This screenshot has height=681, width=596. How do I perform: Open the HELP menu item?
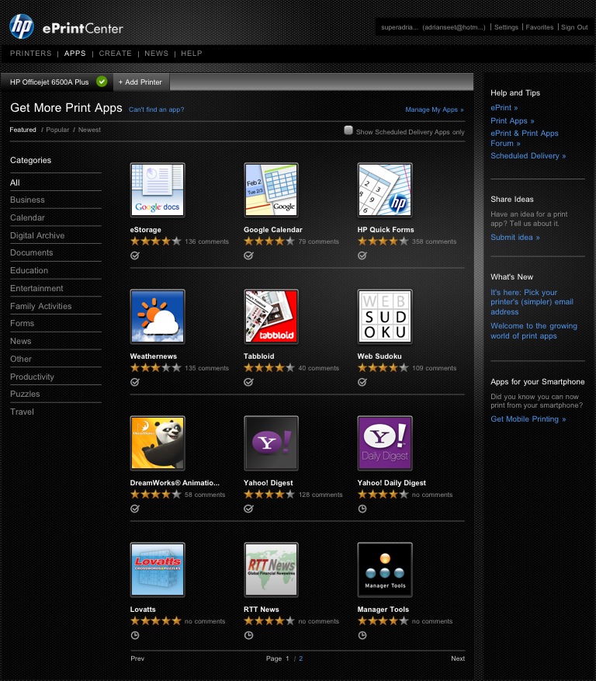192,54
